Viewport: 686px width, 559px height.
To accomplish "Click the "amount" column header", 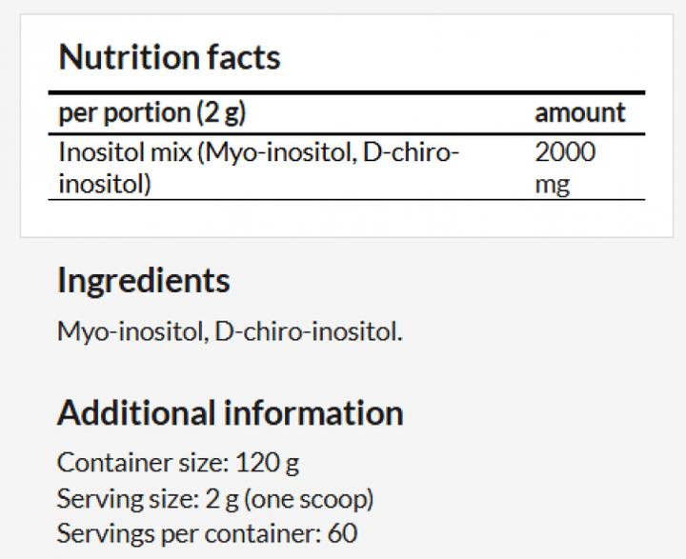I will click(x=580, y=112).
